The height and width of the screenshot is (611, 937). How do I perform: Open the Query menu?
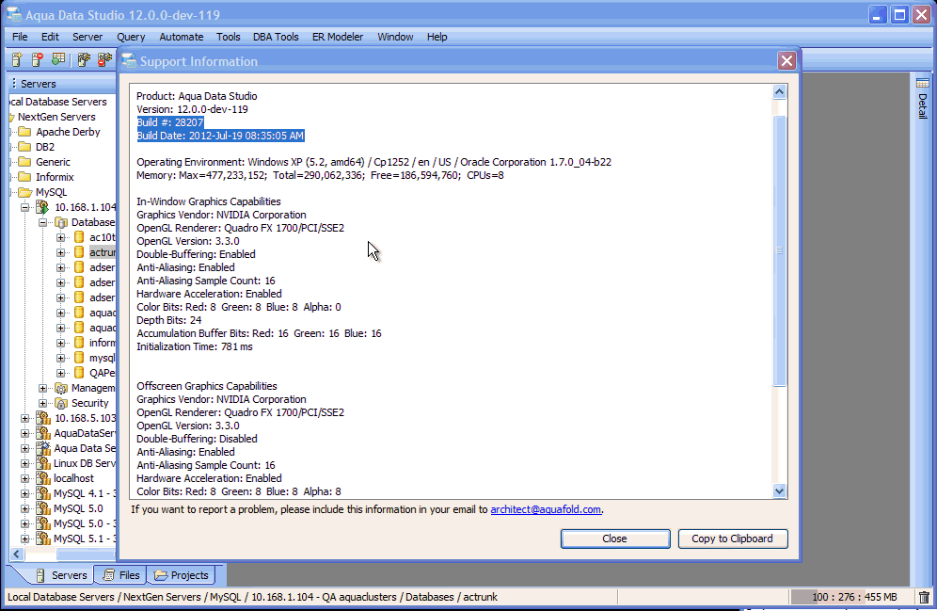[x=131, y=37]
